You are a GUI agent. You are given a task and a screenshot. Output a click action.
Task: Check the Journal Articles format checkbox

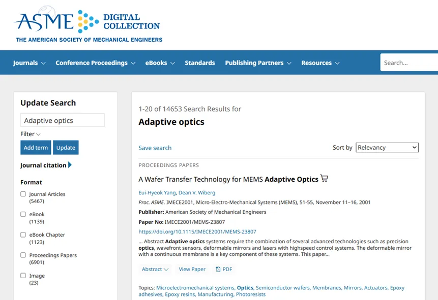23,194
